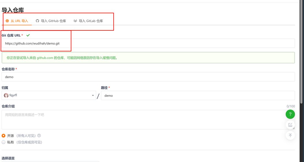The width and height of the screenshot is (304, 162).
Task: Click the back-to-top arrow button
Action: [x=290, y=135]
